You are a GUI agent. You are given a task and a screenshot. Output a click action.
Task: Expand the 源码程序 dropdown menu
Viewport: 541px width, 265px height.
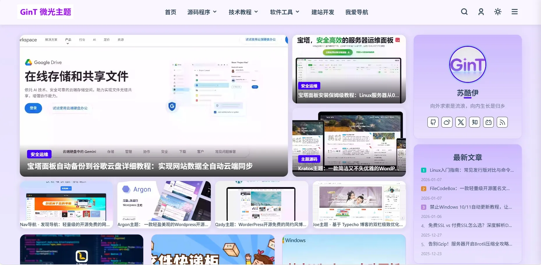coord(202,12)
